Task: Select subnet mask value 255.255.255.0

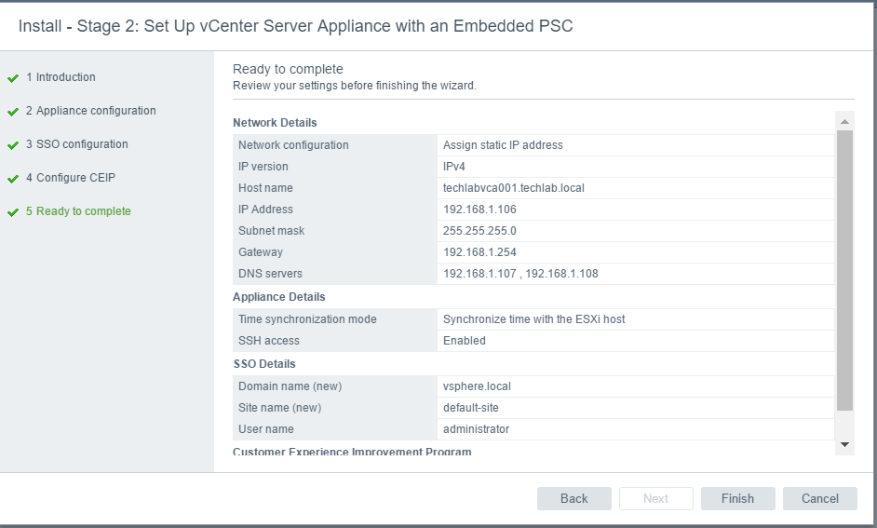Action: click(479, 230)
